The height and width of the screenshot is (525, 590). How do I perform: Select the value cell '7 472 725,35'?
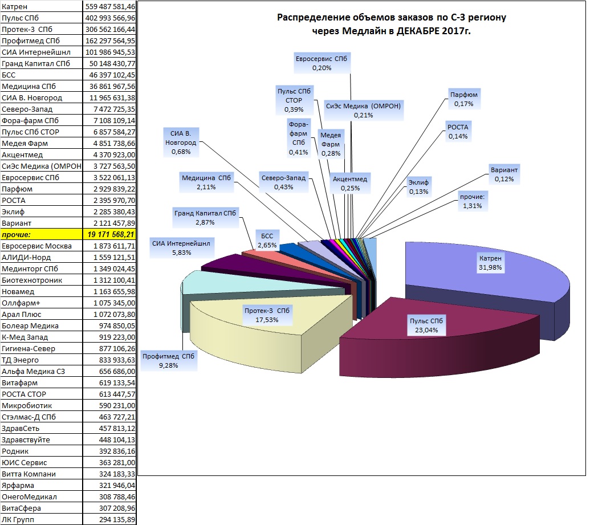(x=109, y=109)
